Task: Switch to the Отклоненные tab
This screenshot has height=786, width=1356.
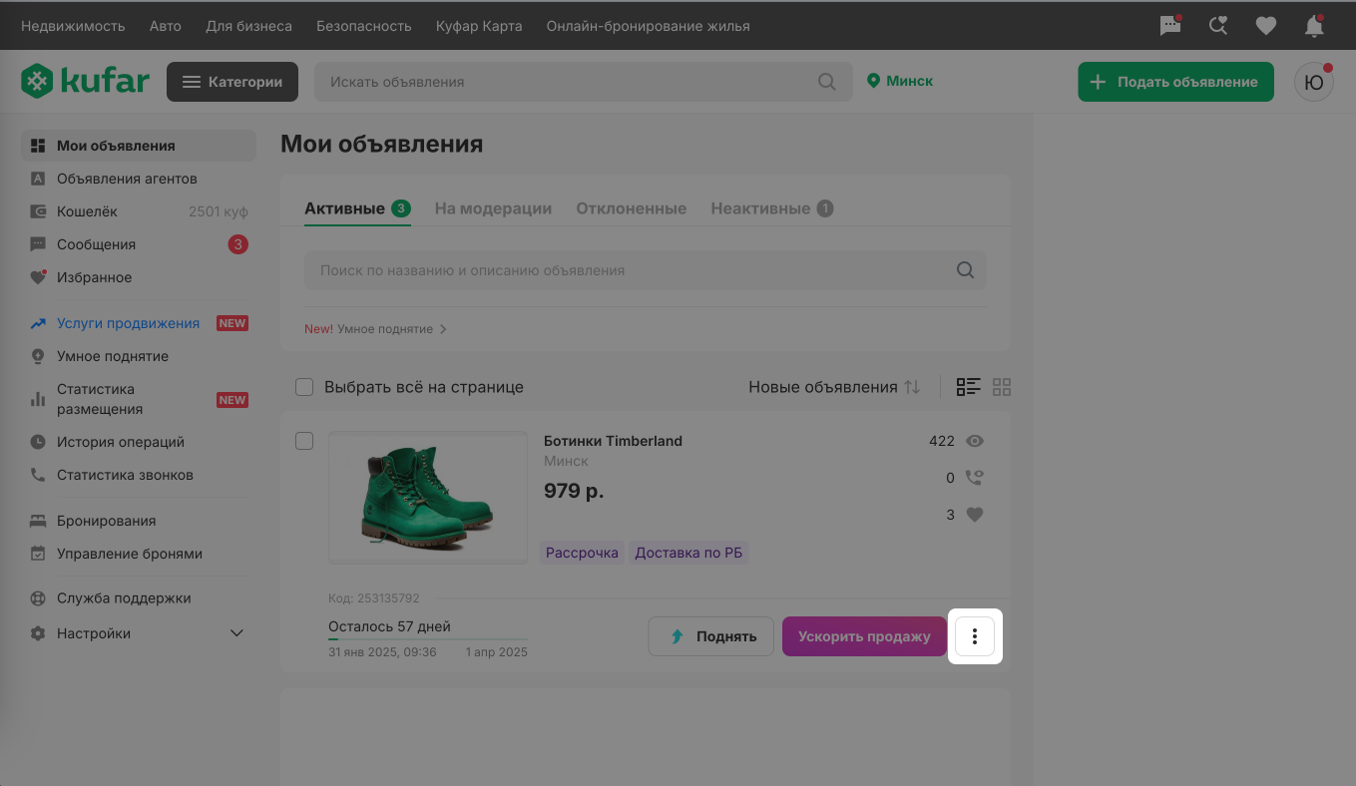Action: (x=631, y=208)
